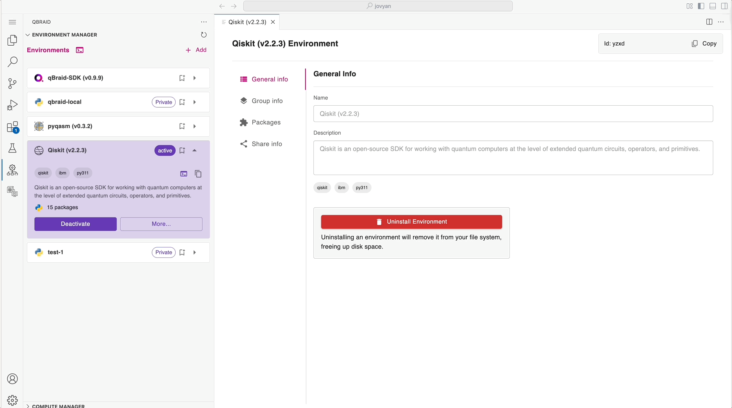Expand the qbraid-local environment card

(195, 102)
